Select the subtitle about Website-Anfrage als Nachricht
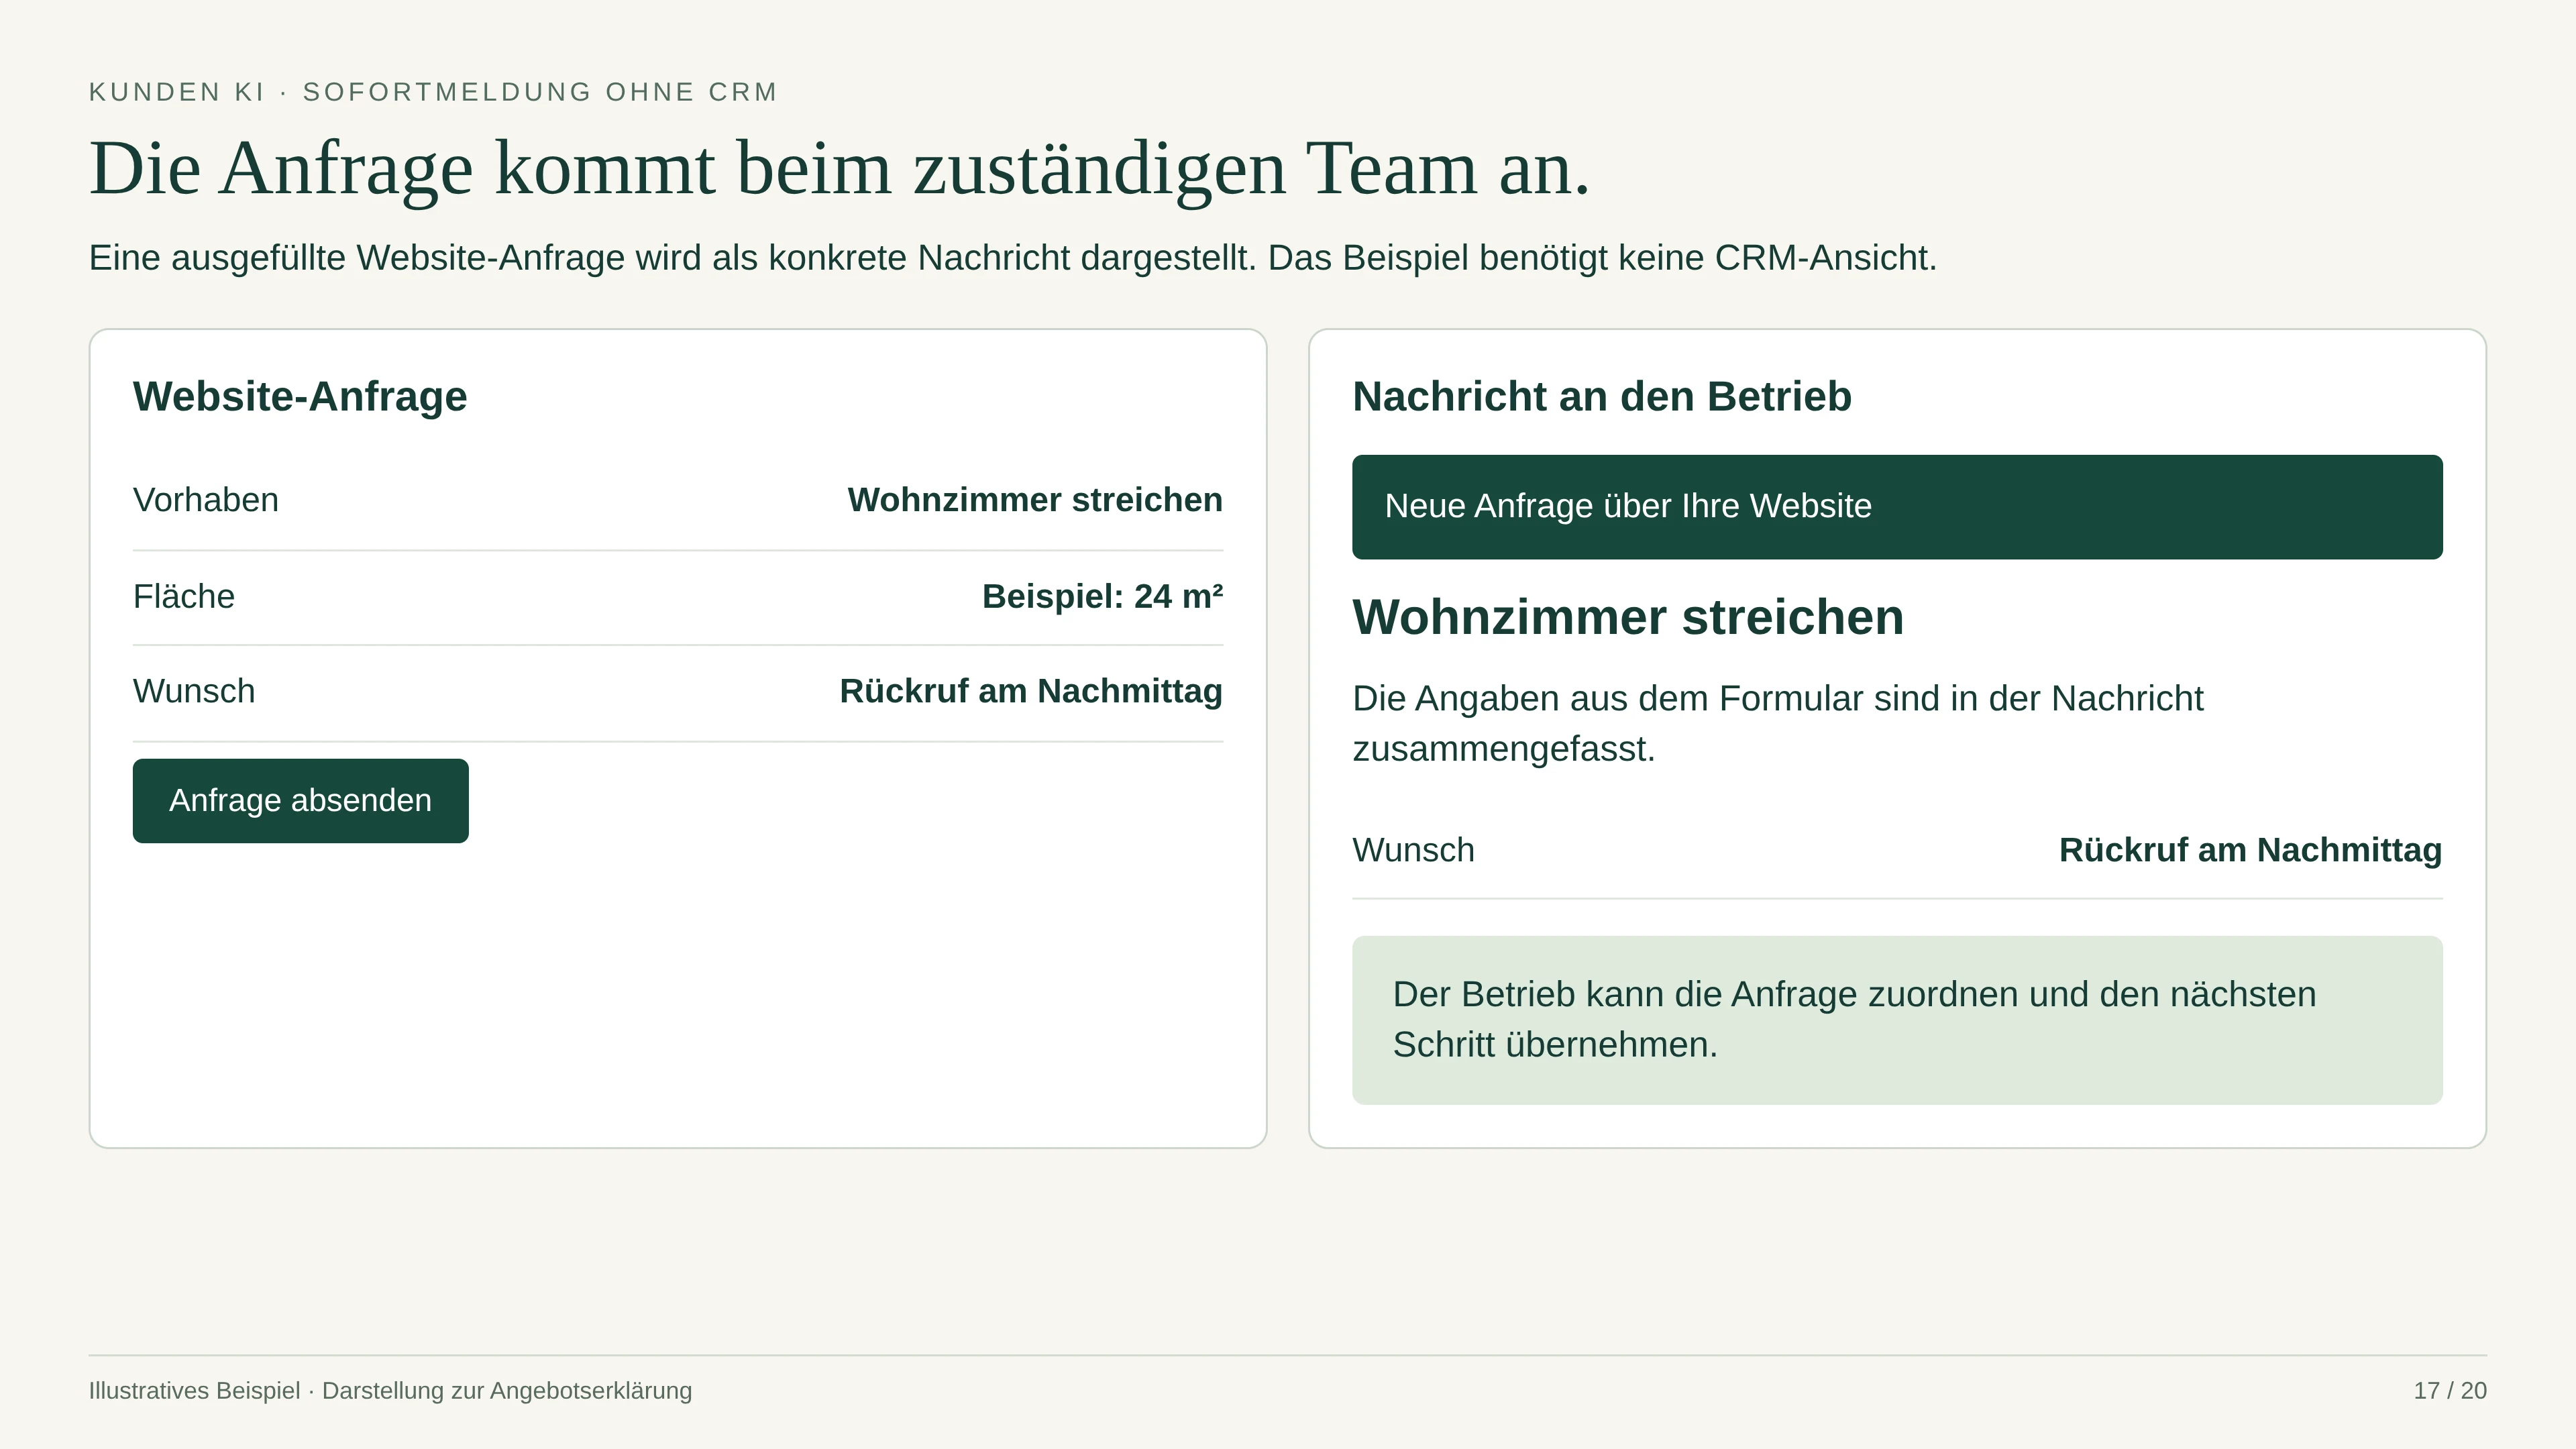 click(1013, 258)
